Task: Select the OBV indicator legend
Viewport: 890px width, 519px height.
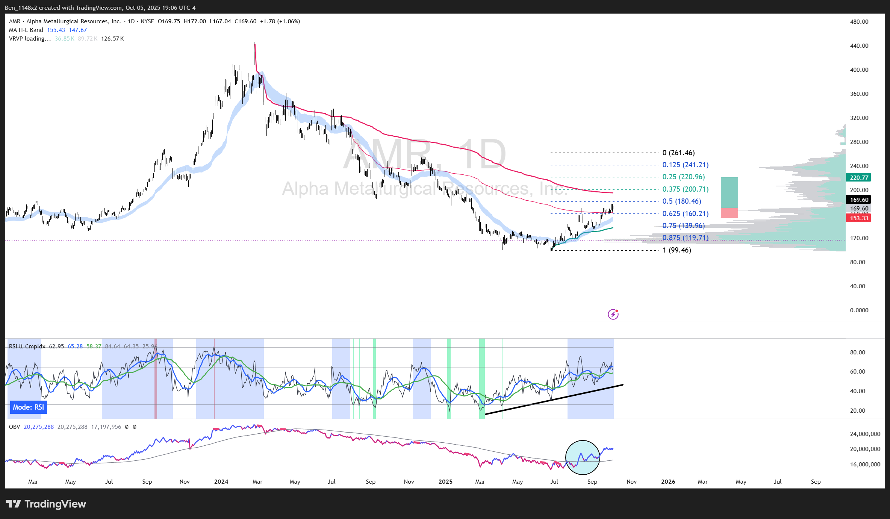Action: coord(15,427)
